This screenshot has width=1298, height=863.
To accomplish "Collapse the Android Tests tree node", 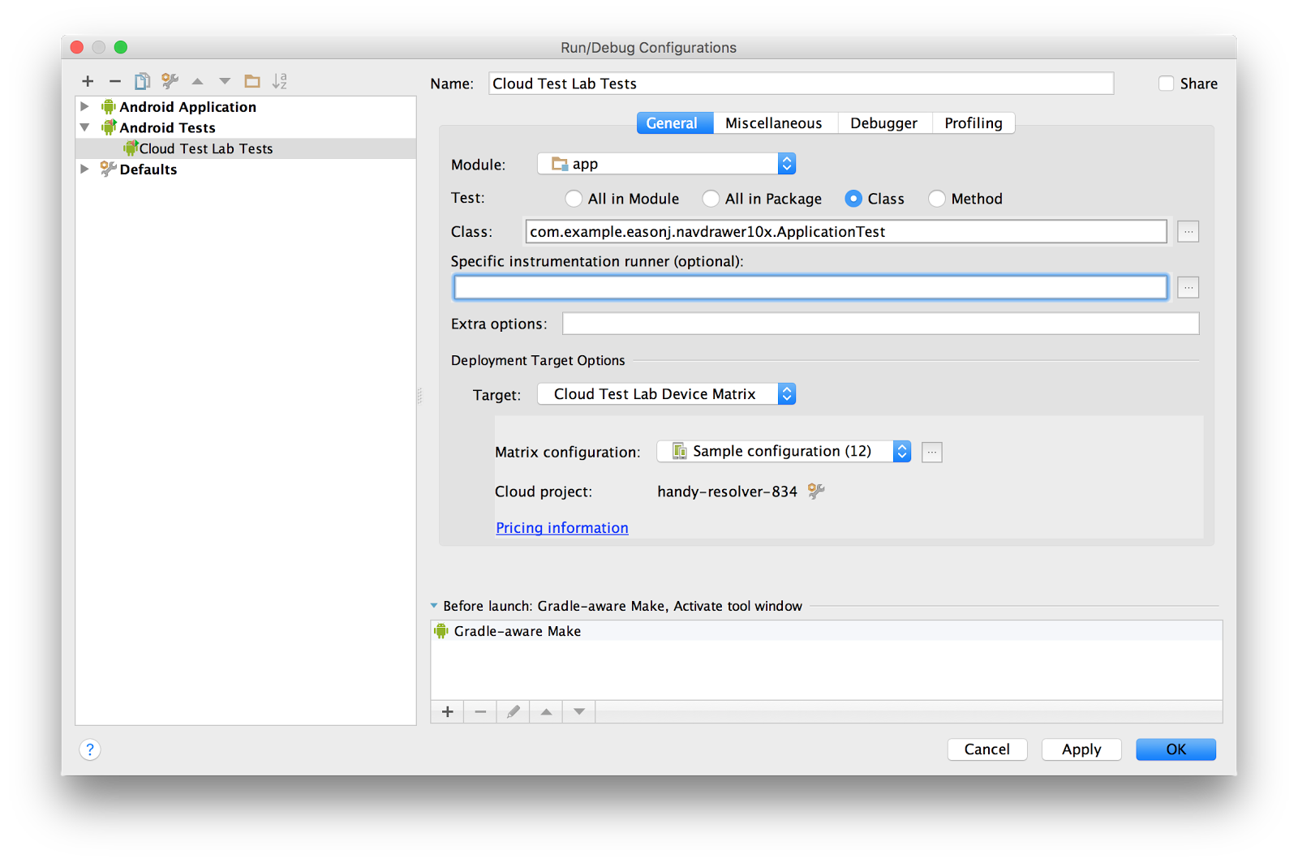I will pos(85,127).
